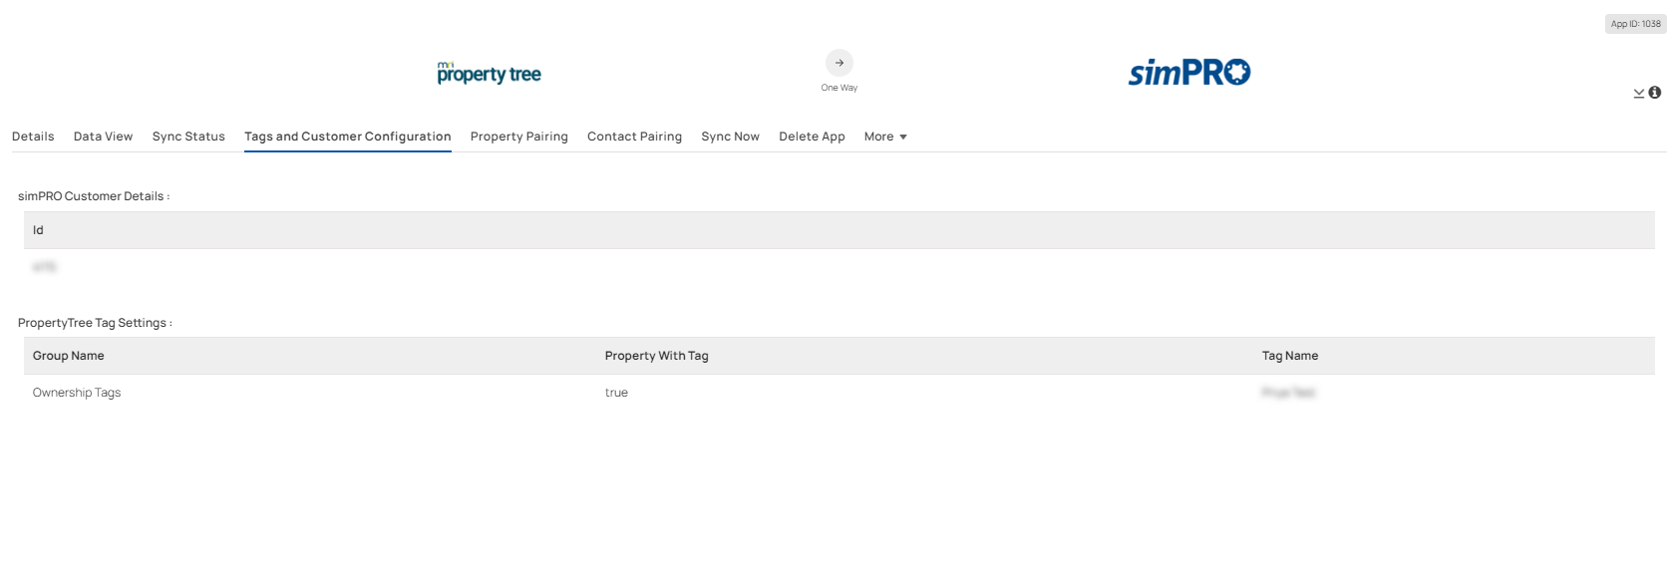Open the Contact Pairing tab
Image resolution: width=1678 pixels, height=569 pixels.
(634, 137)
